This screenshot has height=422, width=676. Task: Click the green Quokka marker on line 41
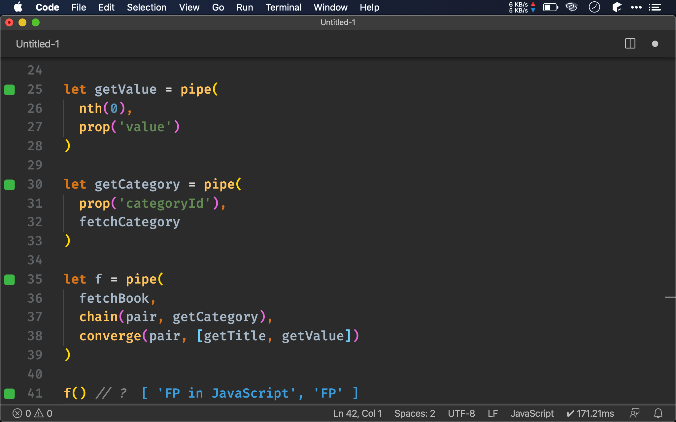click(10, 394)
